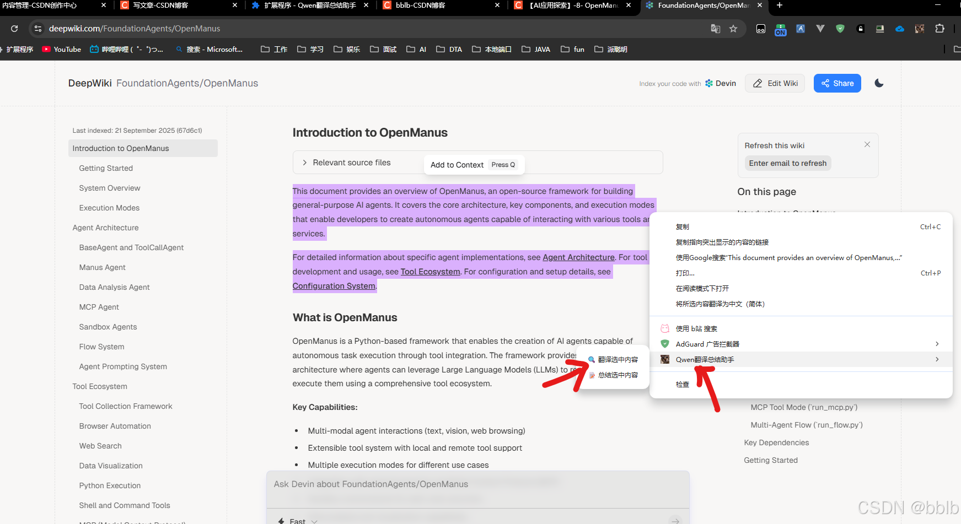Expand the Qwen翻译总结助手 submenu arrow
Viewport: 961px width, 524px height.
coord(937,359)
